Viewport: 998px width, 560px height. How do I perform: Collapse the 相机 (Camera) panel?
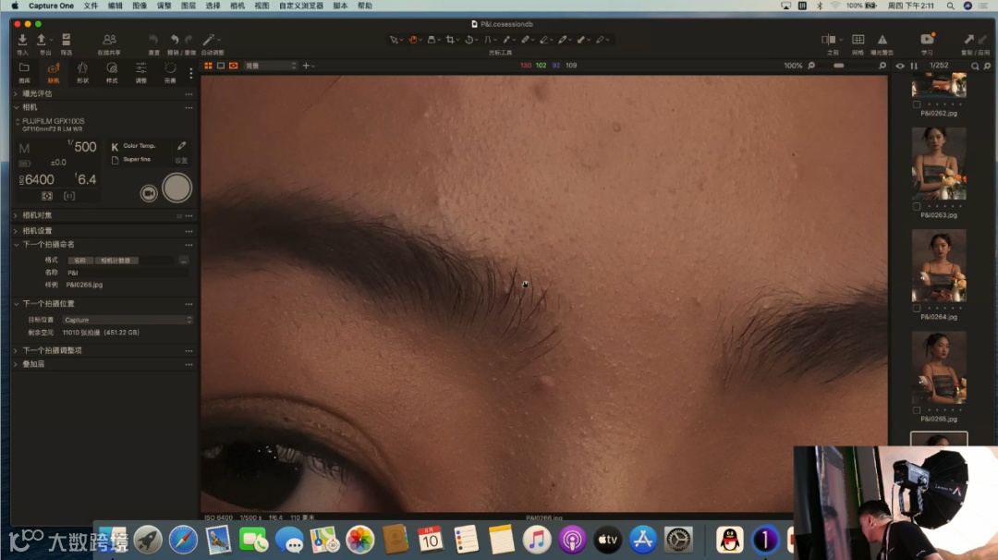tap(16, 107)
